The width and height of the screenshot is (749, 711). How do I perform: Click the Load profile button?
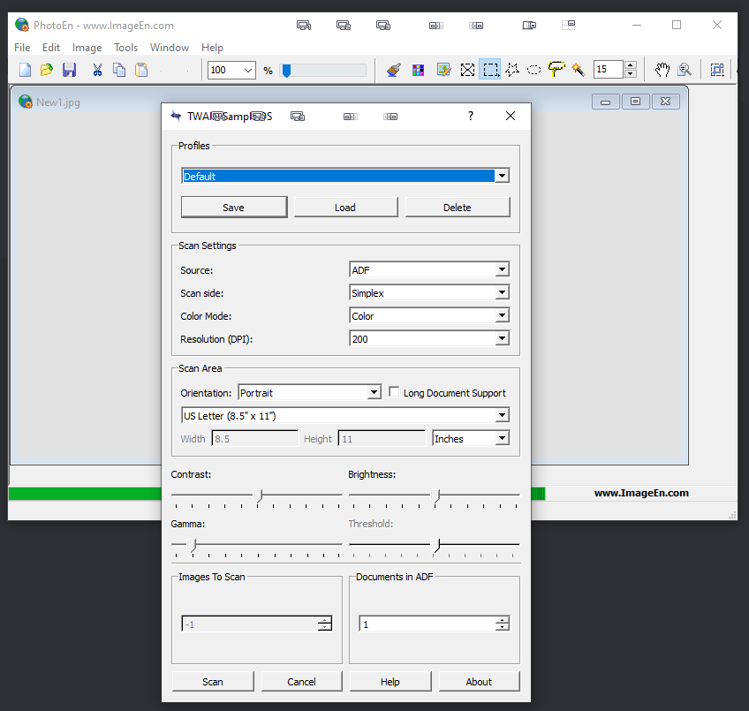(x=345, y=207)
